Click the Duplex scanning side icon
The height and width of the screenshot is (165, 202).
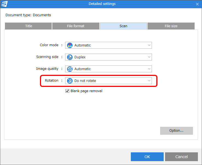pyautogui.click(x=70, y=57)
